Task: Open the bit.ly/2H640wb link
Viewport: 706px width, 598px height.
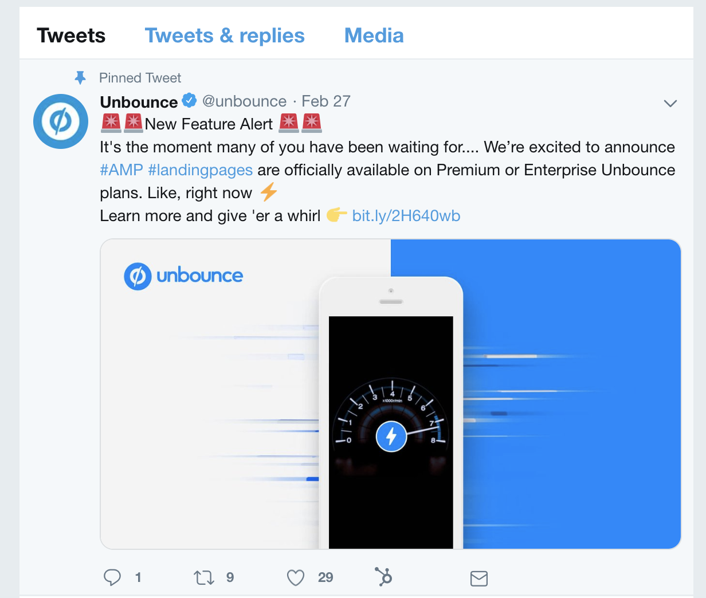Action: point(406,216)
